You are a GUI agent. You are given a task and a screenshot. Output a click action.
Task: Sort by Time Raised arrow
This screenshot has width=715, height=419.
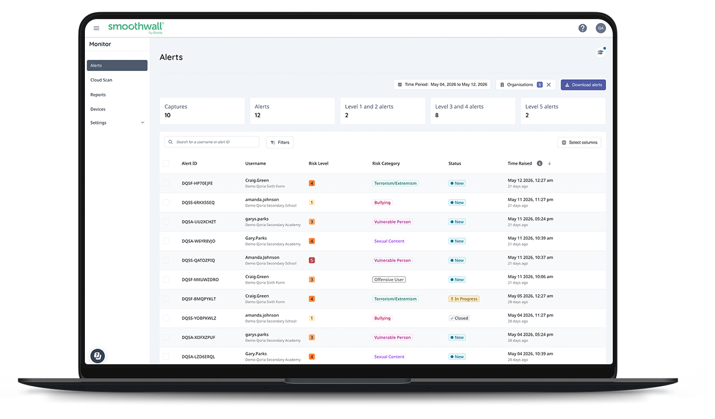point(550,164)
